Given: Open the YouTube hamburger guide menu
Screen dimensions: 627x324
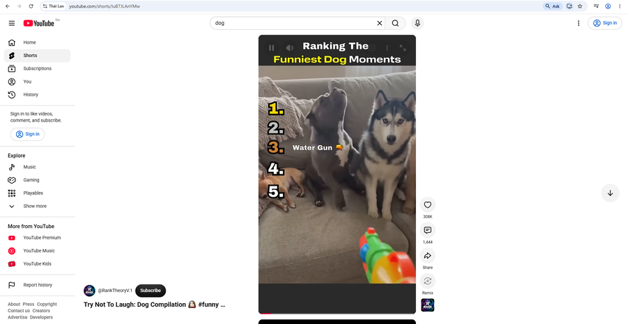Looking at the screenshot, I should coord(12,23).
